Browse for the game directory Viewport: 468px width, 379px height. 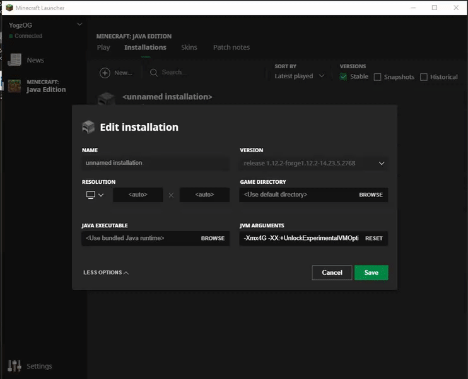tap(371, 195)
